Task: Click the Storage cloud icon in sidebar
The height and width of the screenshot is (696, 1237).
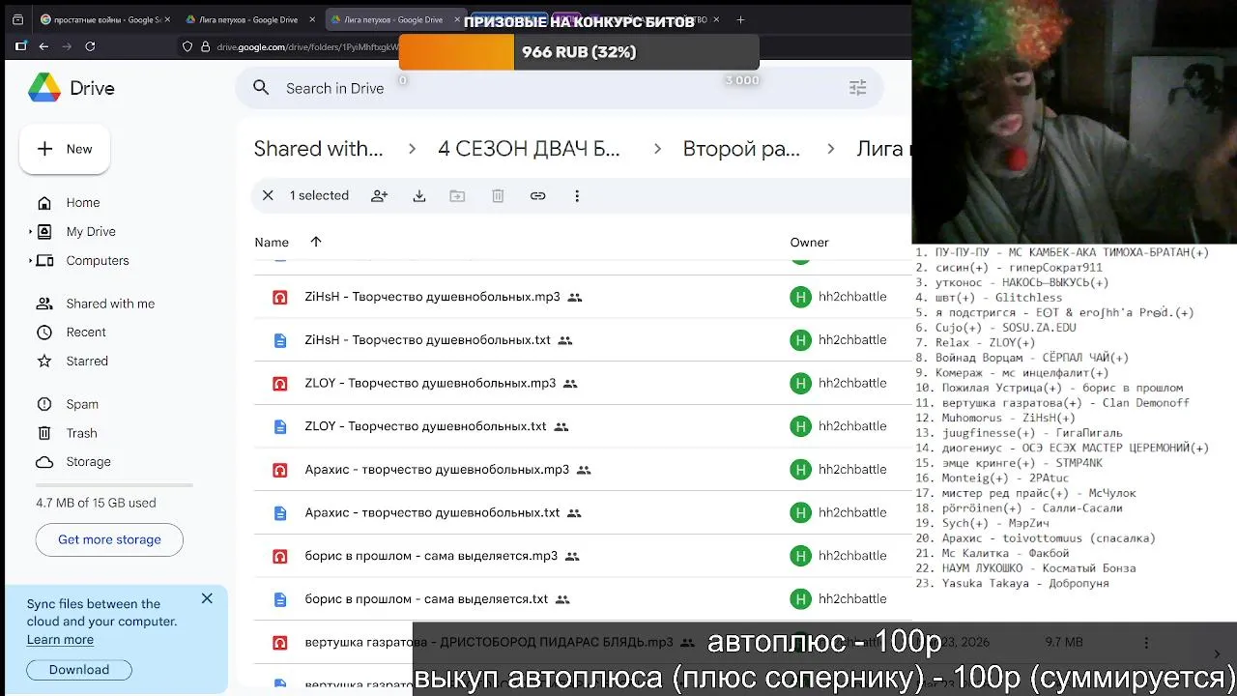Action: tap(43, 462)
